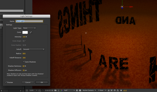Click the color eyedropper icon
The height and width of the screenshot is (92, 157).
tap(31, 32)
